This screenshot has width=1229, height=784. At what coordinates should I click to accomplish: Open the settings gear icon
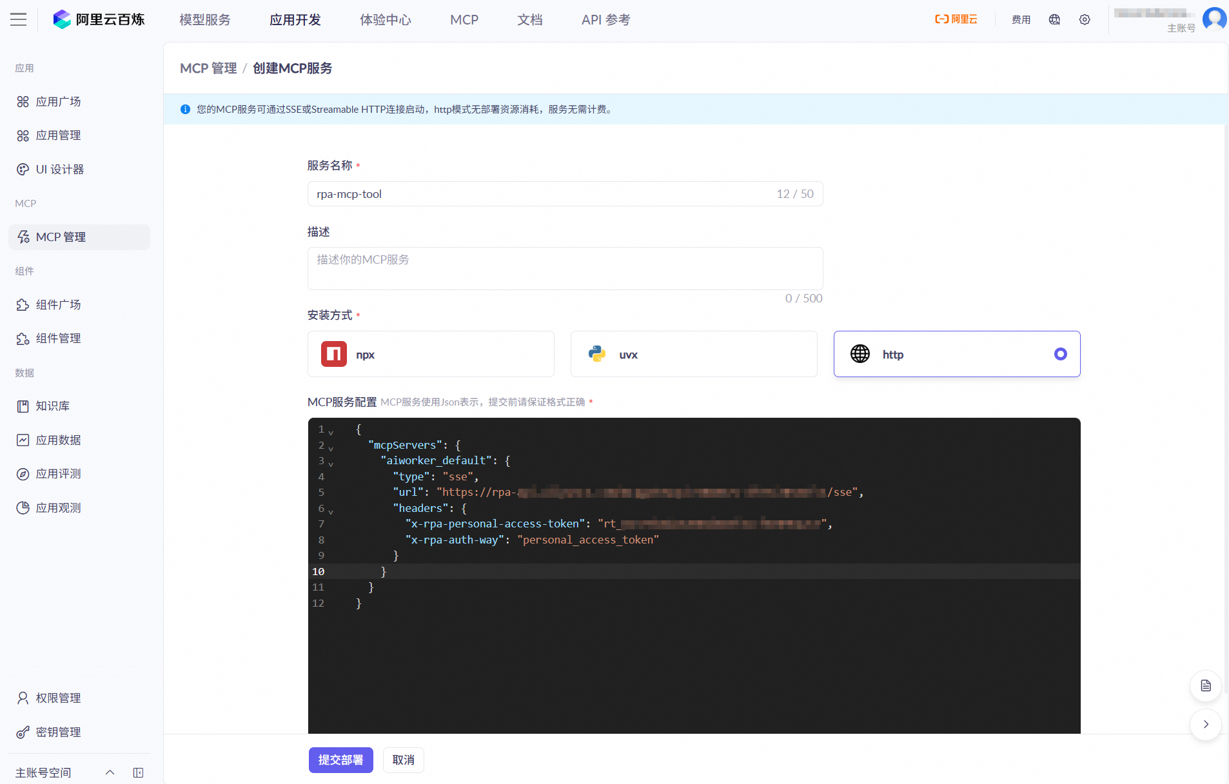pyautogui.click(x=1085, y=19)
